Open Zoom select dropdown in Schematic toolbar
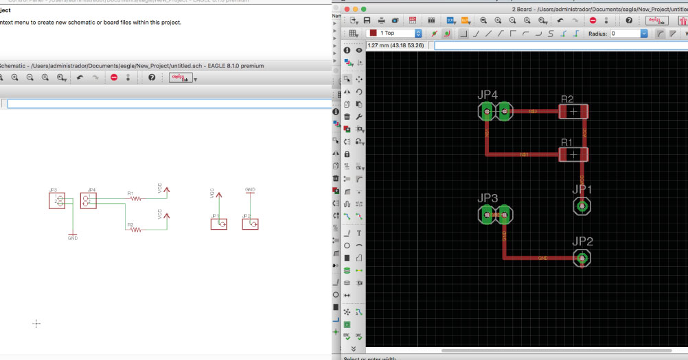Image resolution: width=688 pixels, height=360 pixels. (x=61, y=77)
